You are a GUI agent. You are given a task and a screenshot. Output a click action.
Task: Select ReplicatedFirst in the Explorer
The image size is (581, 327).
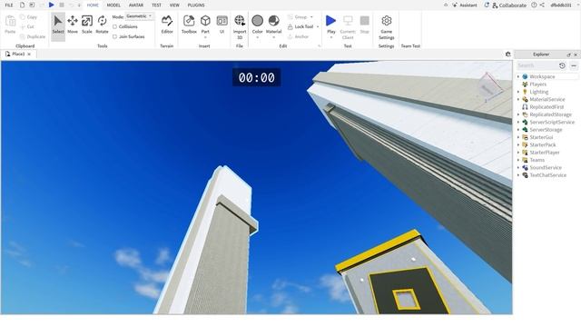547,107
